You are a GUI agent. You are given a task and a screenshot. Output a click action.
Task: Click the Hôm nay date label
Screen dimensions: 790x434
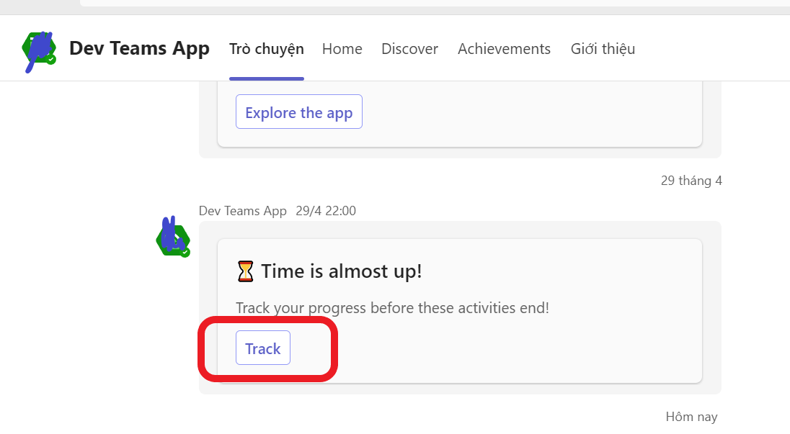(x=691, y=416)
